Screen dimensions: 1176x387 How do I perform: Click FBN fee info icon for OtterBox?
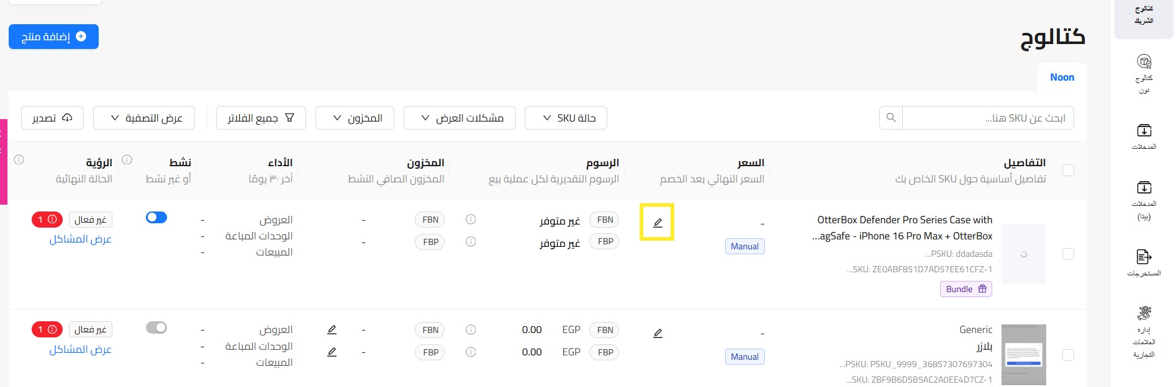471,220
